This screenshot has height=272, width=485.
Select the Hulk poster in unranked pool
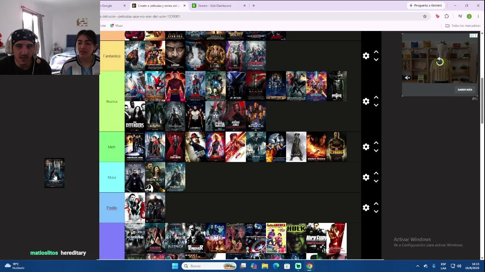[296, 238]
